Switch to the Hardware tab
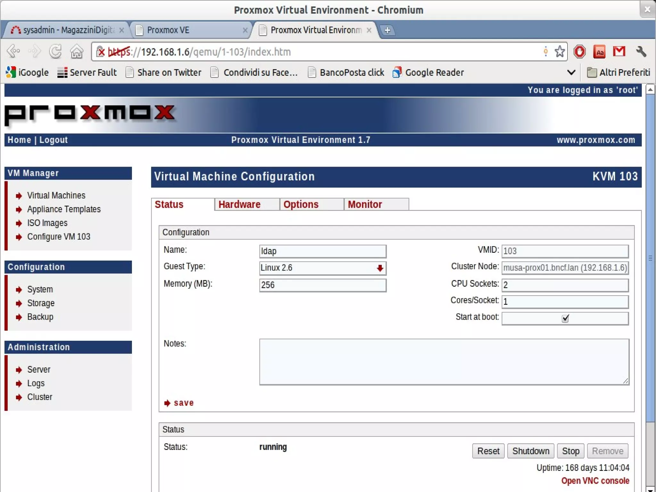Viewport: 656px width, 492px height. [240, 204]
